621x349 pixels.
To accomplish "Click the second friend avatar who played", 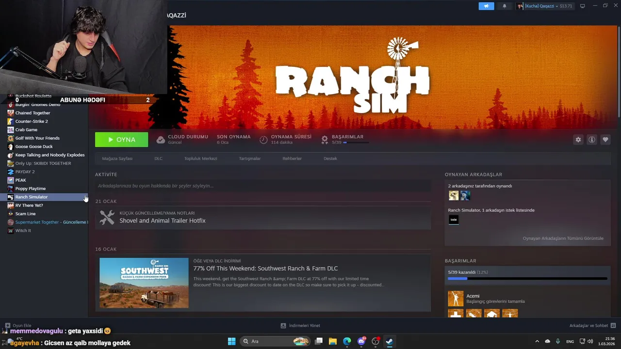I will (x=465, y=195).
